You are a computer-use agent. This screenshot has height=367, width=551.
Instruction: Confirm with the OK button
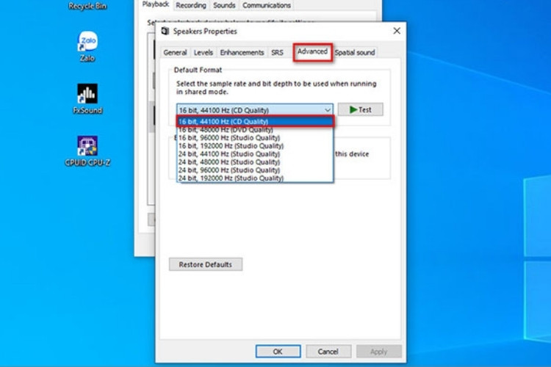pyautogui.click(x=278, y=352)
